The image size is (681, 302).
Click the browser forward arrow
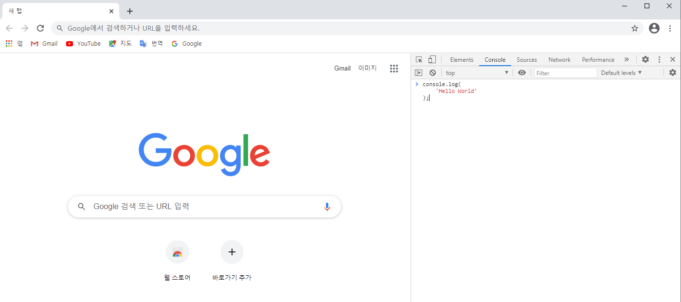pyautogui.click(x=25, y=28)
